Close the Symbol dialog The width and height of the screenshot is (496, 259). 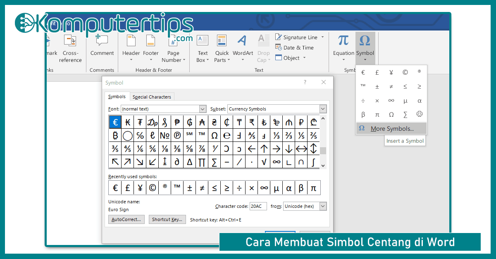[x=324, y=82]
